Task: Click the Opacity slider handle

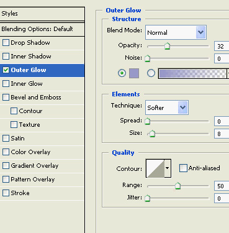Action: click(167, 46)
